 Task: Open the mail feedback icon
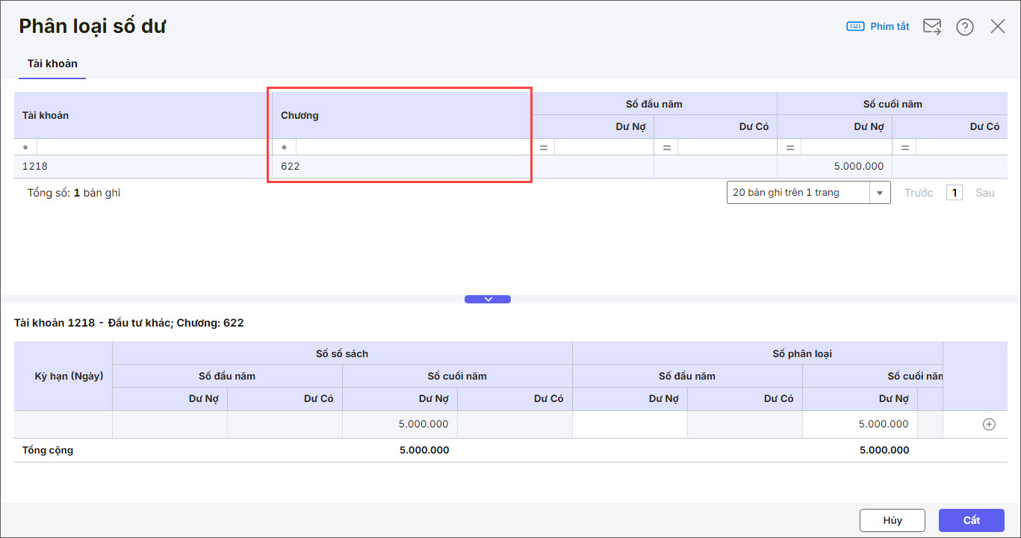coord(931,27)
